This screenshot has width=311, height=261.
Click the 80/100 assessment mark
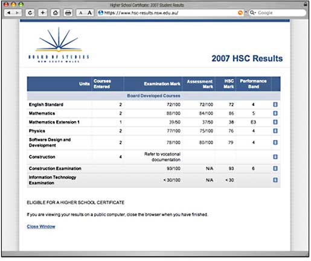point(206,142)
